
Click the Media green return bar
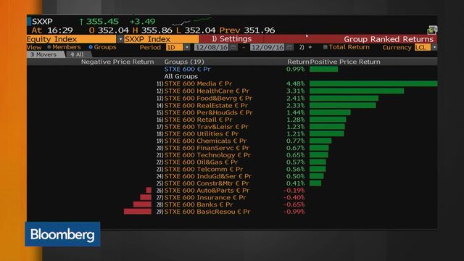click(x=373, y=84)
